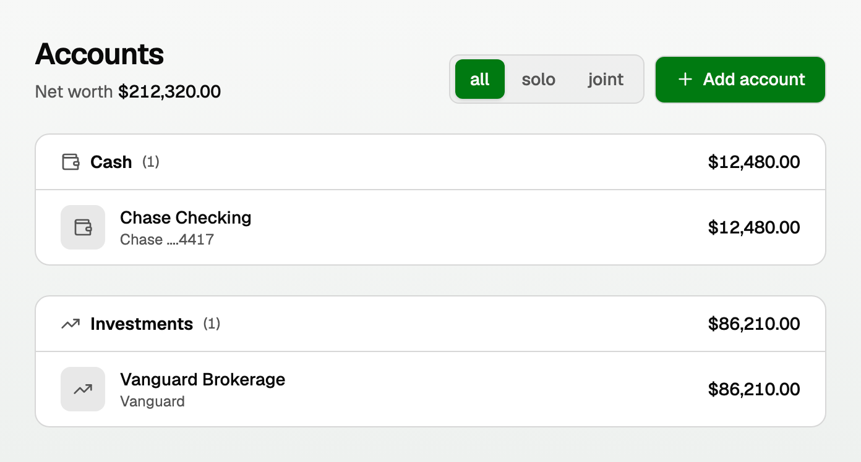Click the Vanguard Brokerage trend icon tile
861x462 pixels.
83,389
